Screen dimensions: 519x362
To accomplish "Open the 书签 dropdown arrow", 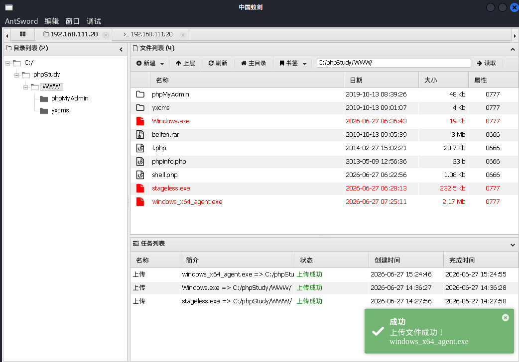I will click(x=304, y=64).
